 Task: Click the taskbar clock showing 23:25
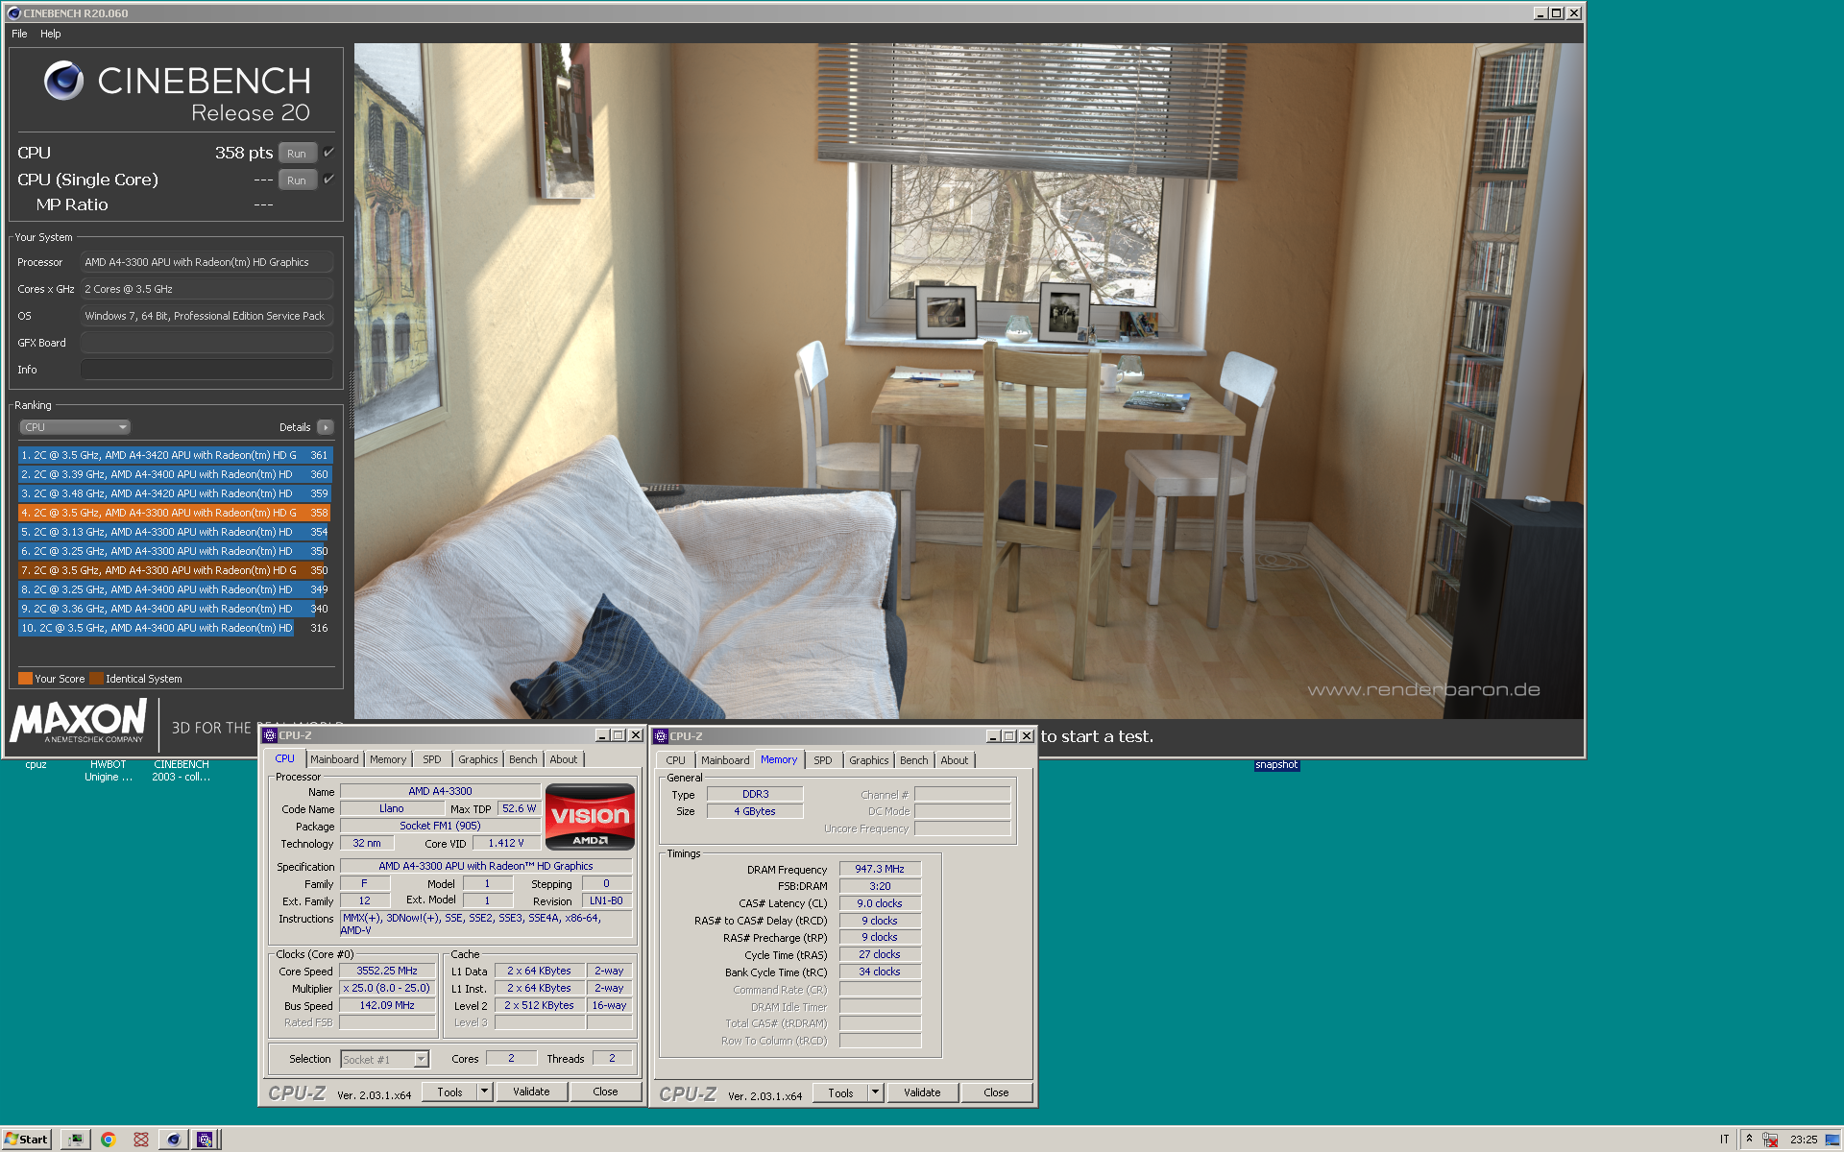click(1804, 1140)
